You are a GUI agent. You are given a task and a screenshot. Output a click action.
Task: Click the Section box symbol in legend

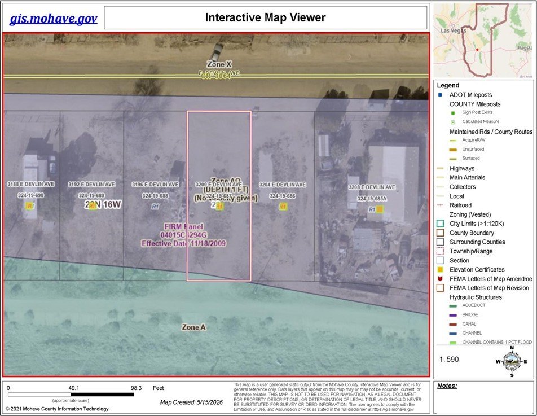coord(441,260)
